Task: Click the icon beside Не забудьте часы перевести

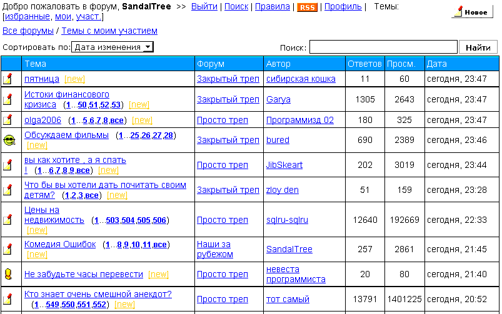Action: (x=8, y=274)
